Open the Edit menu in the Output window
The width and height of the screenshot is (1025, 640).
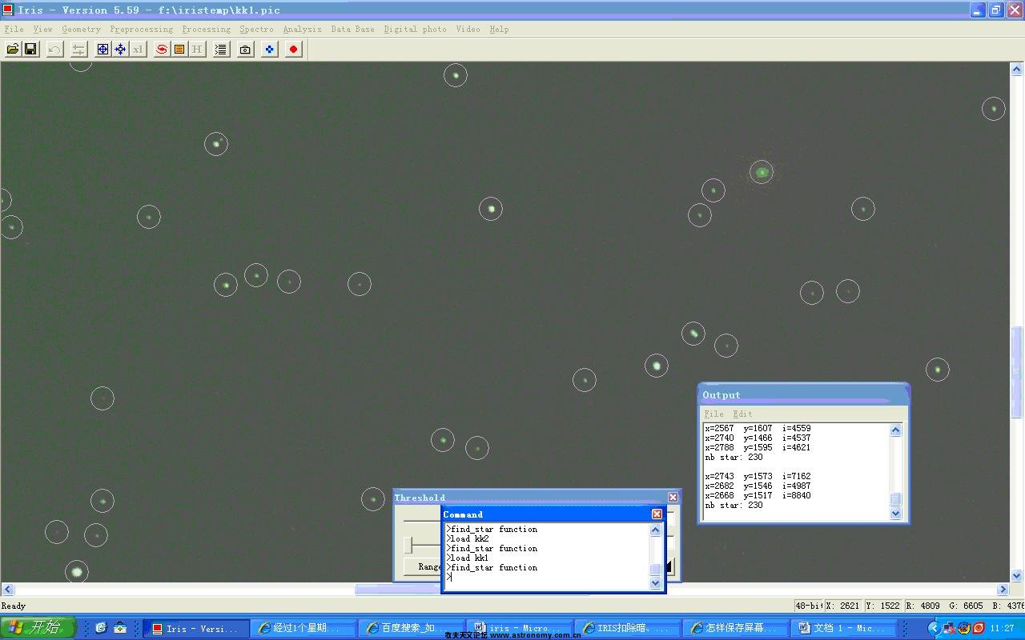coord(742,414)
